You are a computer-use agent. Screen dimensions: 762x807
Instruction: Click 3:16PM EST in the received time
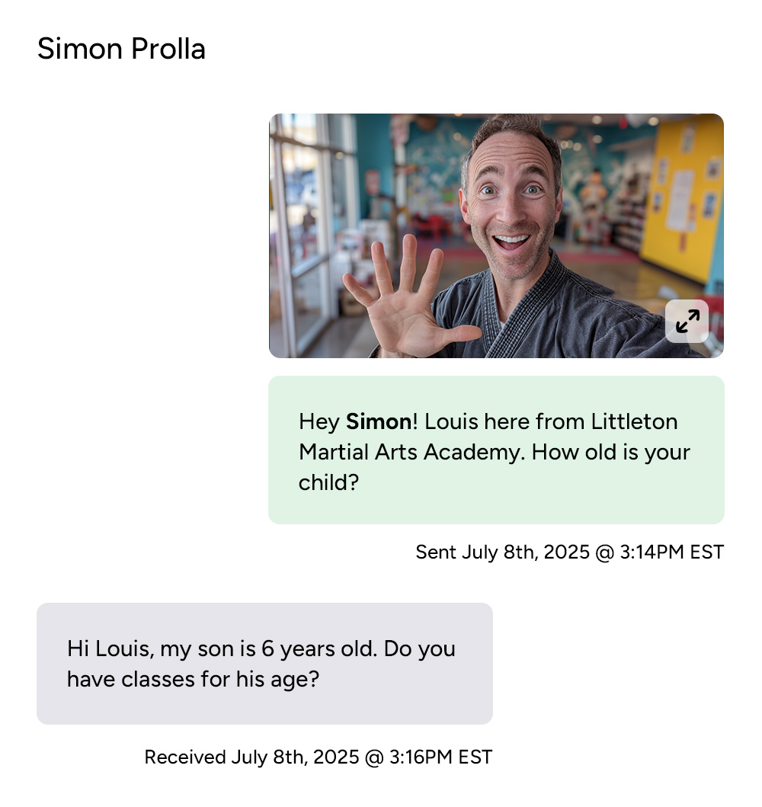click(x=441, y=757)
